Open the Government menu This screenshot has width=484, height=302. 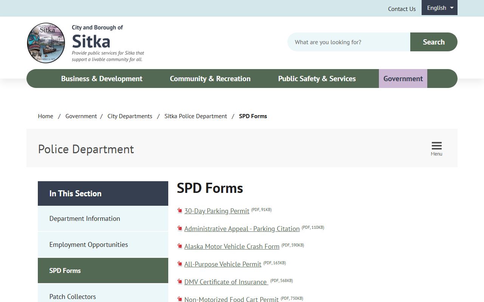(403, 79)
